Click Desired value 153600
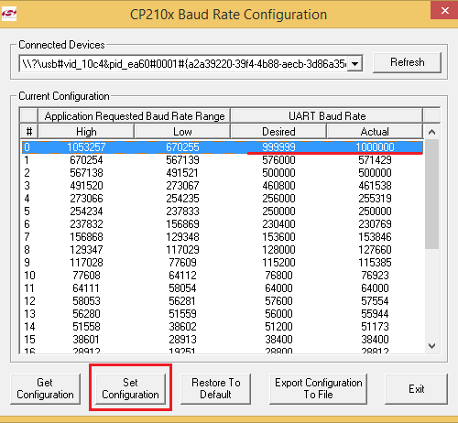 (278, 237)
